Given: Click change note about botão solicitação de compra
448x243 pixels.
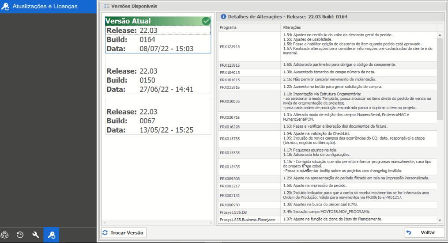Looking at the screenshot, I should point(332,87).
